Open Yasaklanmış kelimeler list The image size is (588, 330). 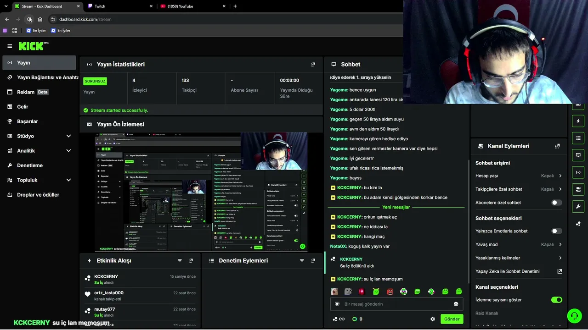tap(519, 258)
